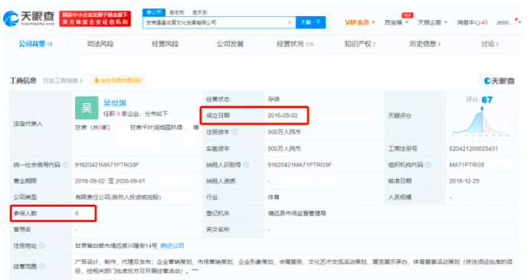Open the VIP会员 dropdown menu
Screen dimensions: 528x280
pyautogui.click(x=360, y=22)
